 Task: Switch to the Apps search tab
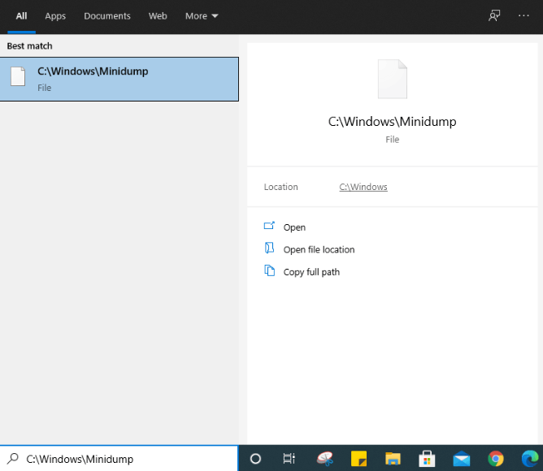pos(55,16)
